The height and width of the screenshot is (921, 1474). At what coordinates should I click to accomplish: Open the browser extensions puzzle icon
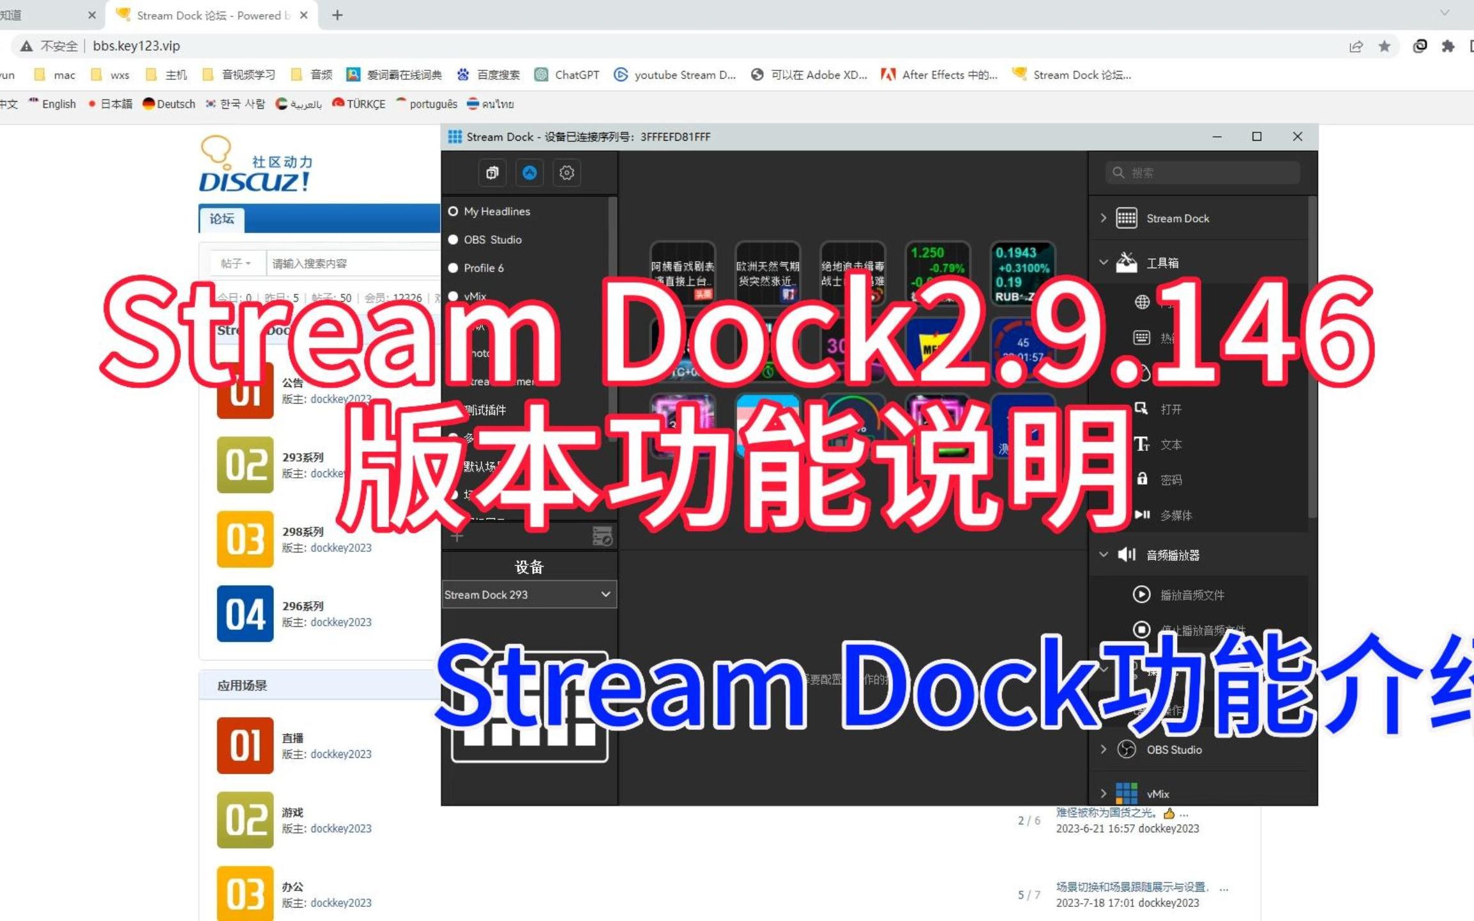1448,46
